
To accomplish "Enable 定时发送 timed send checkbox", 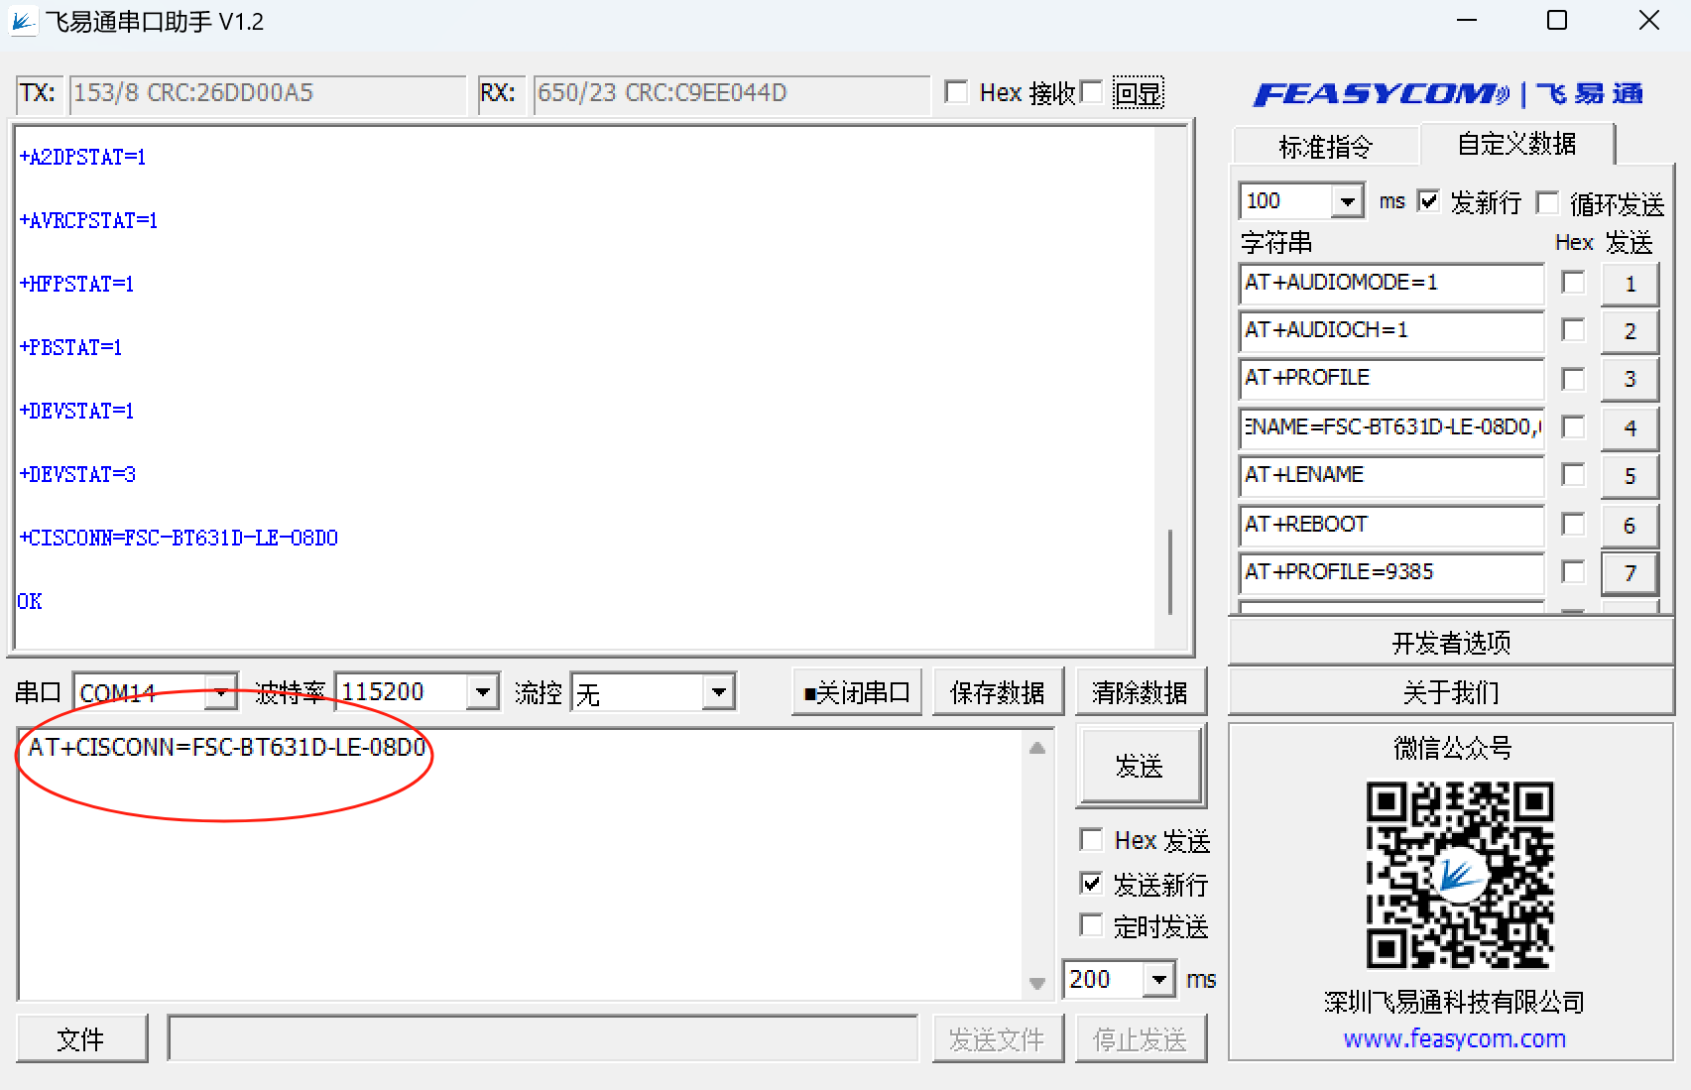I will pos(1092,926).
